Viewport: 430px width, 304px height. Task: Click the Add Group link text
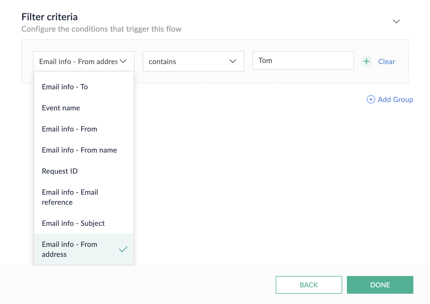(395, 100)
